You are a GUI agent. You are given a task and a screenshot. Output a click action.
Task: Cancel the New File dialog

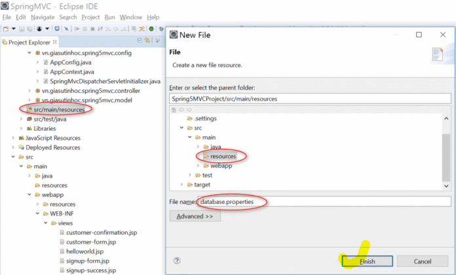tap(423, 261)
